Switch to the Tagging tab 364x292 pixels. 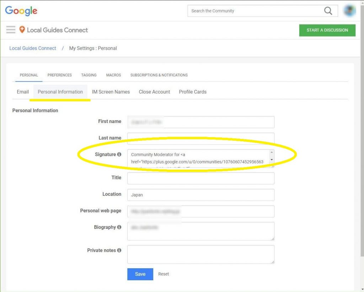point(89,75)
